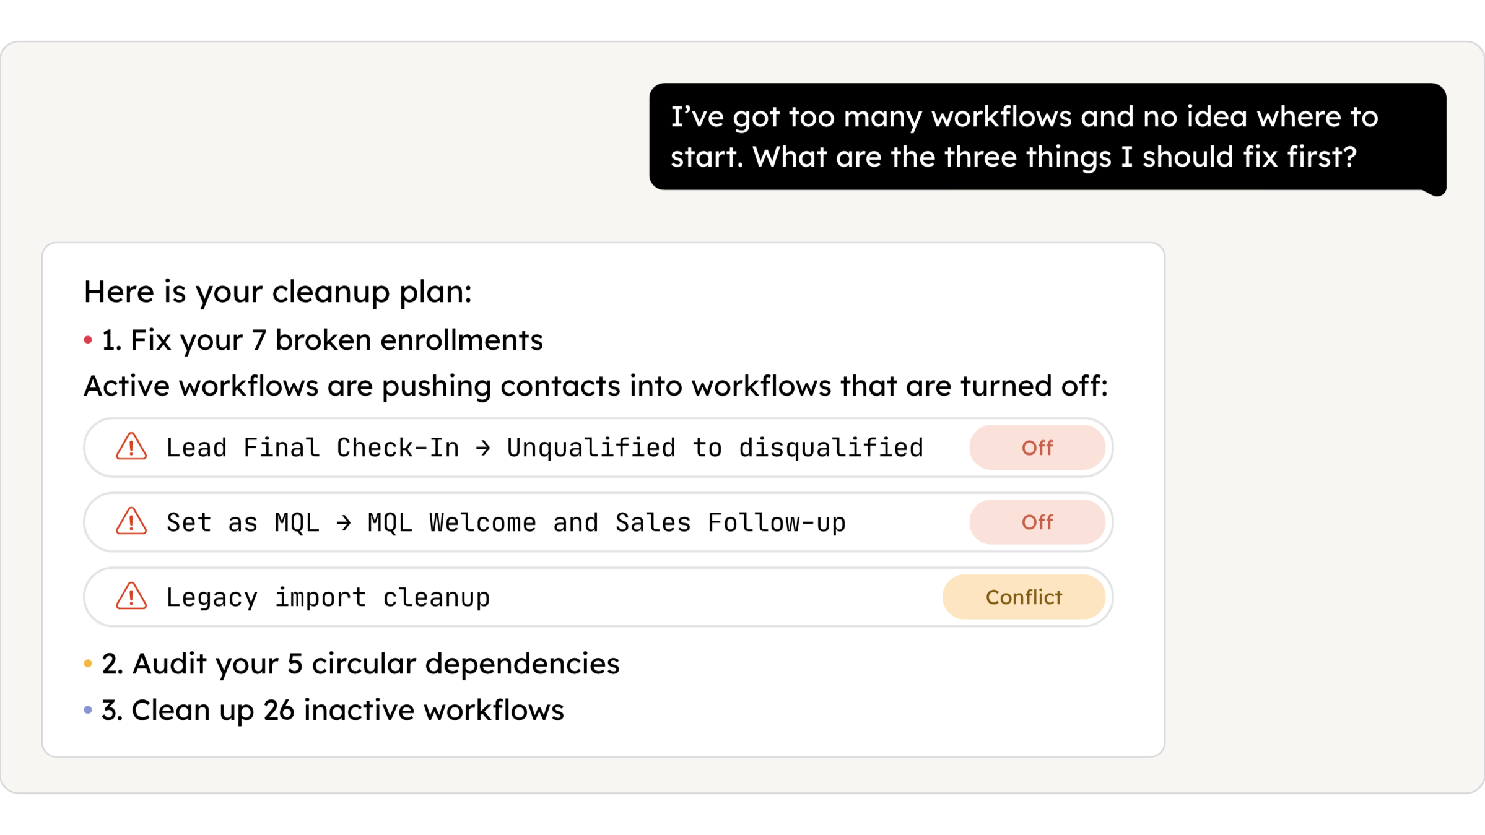Select the Legacy import cleanup row
Viewport: 1485px width, 835px height.
[598, 597]
